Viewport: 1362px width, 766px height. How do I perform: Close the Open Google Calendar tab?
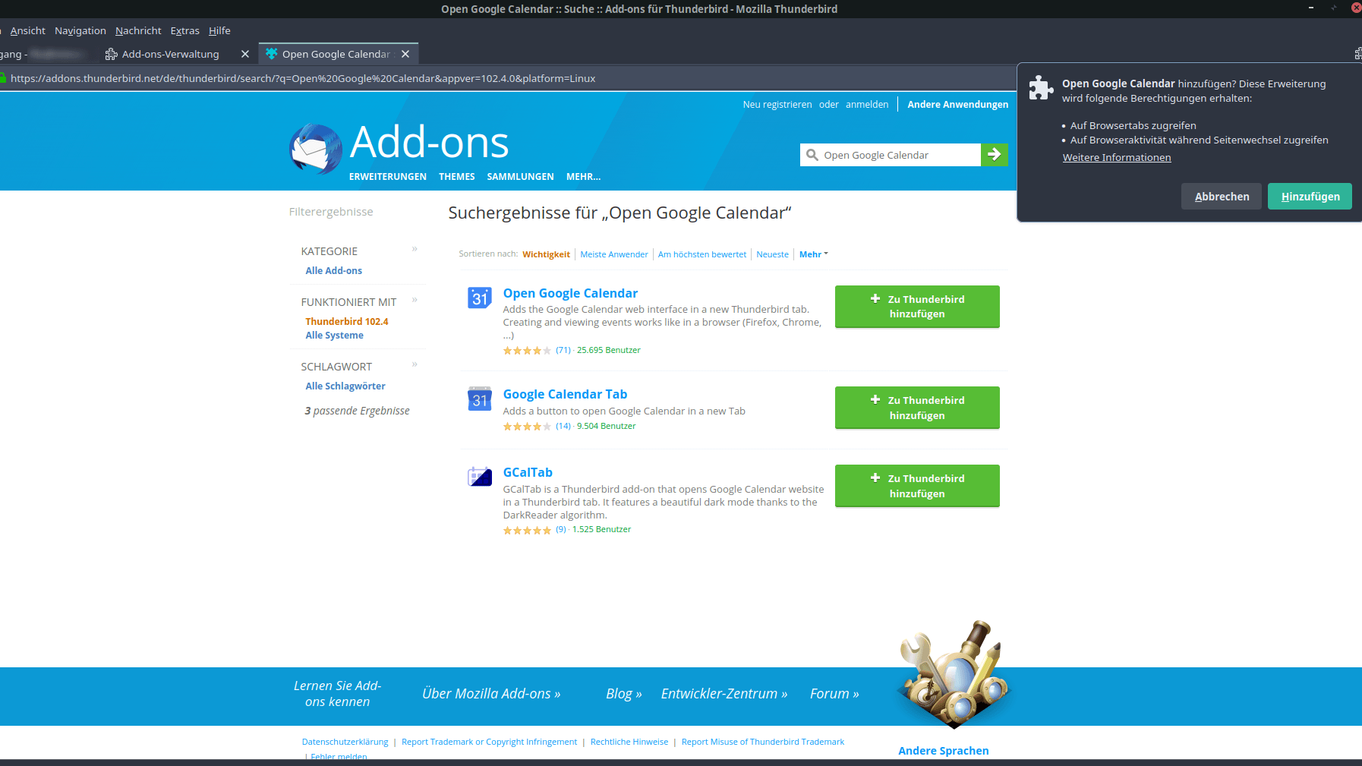pyautogui.click(x=405, y=54)
